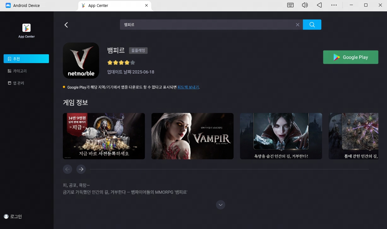The width and height of the screenshot is (387, 229).
Task: Click the 피드백 보내기 link
Action: point(188,87)
